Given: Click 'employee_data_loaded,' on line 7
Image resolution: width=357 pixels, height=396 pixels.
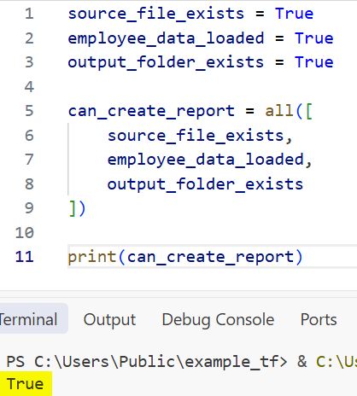Looking at the screenshot, I should pyautogui.click(x=210, y=160).
